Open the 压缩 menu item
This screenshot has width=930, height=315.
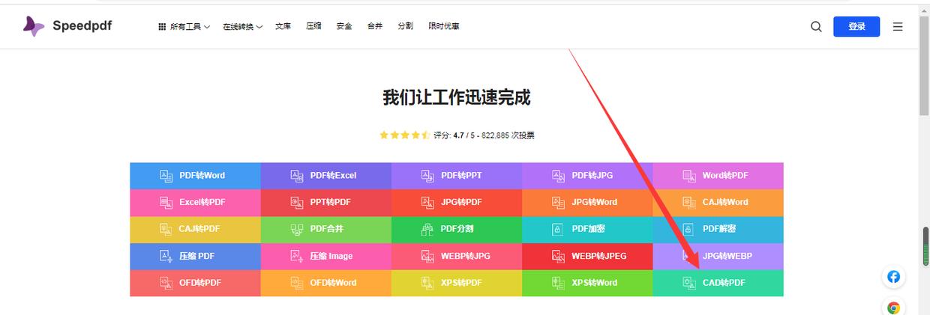click(x=313, y=26)
